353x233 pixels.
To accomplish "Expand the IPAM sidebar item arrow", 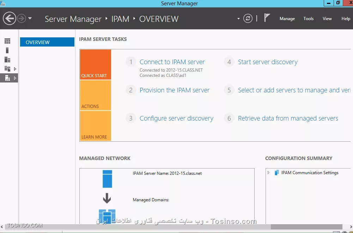I will point(15,78).
